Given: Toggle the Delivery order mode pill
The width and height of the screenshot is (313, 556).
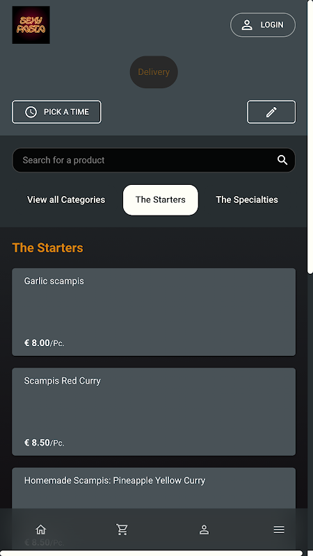Looking at the screenshot, I should [154, 72].
